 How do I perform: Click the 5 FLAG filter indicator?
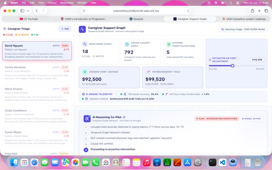(x=8, y=35)
